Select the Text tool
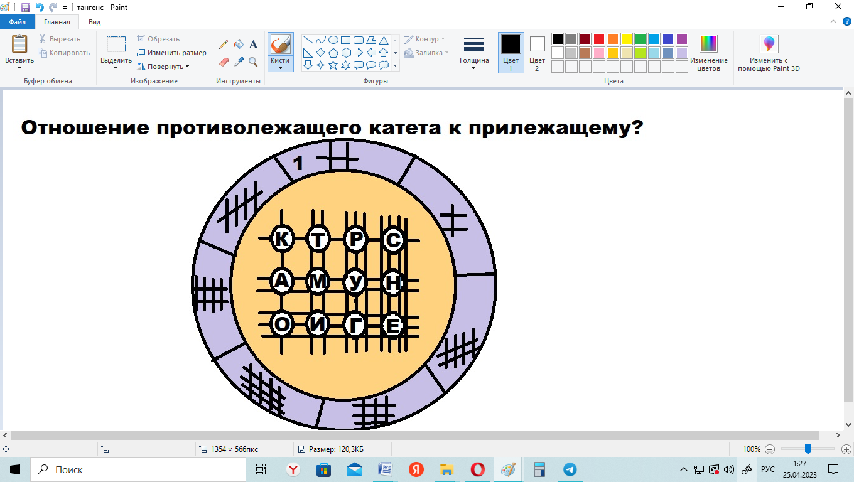The image size is (854, 482). tap(253, 45)
